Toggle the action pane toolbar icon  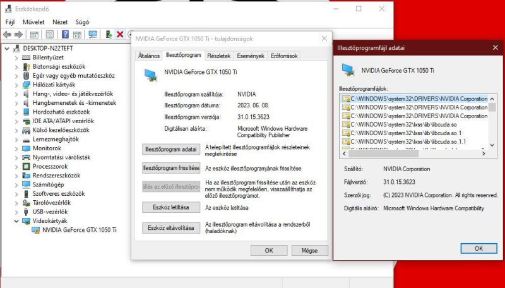77,35
